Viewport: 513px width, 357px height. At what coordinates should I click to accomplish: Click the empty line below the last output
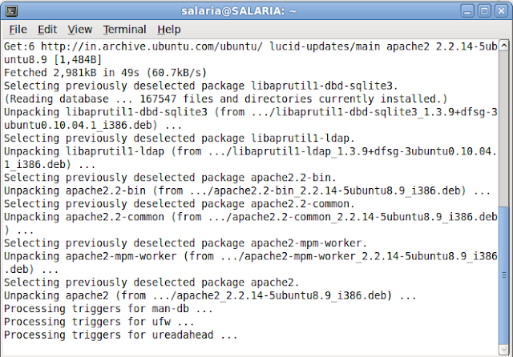coord(251,348)
